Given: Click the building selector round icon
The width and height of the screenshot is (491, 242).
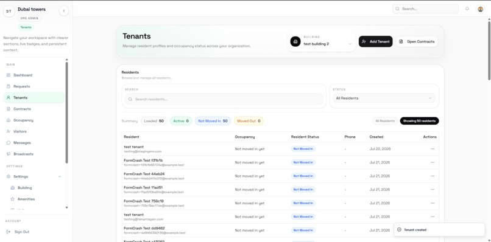Looking at the screenshot, I should pyautogui.click(x=295, y=41).
